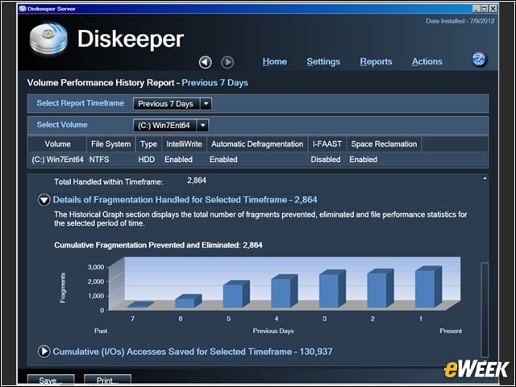Open the Previous 7 Days timeframe dropdown arrow
The image size is (516, 387).
(206, 104)
